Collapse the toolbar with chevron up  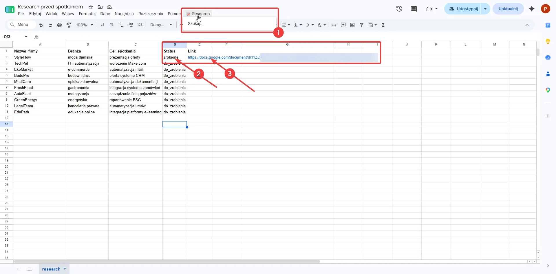pos(527,25)
